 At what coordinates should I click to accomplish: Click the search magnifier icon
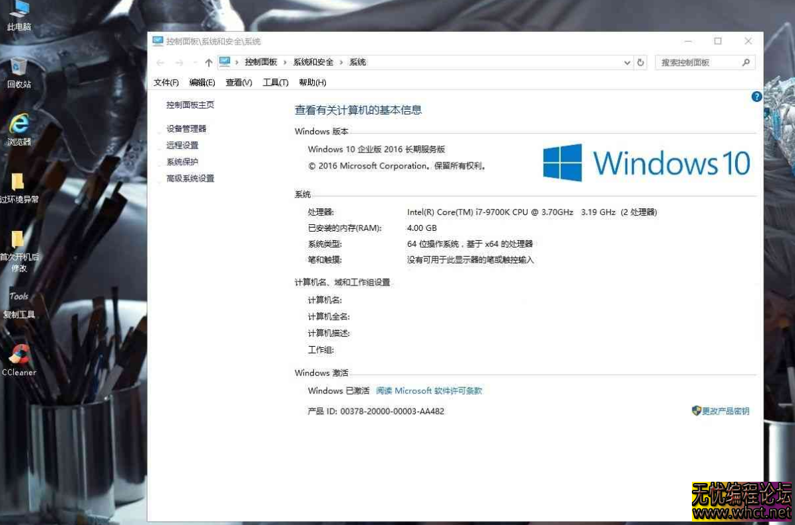point(746,63)
